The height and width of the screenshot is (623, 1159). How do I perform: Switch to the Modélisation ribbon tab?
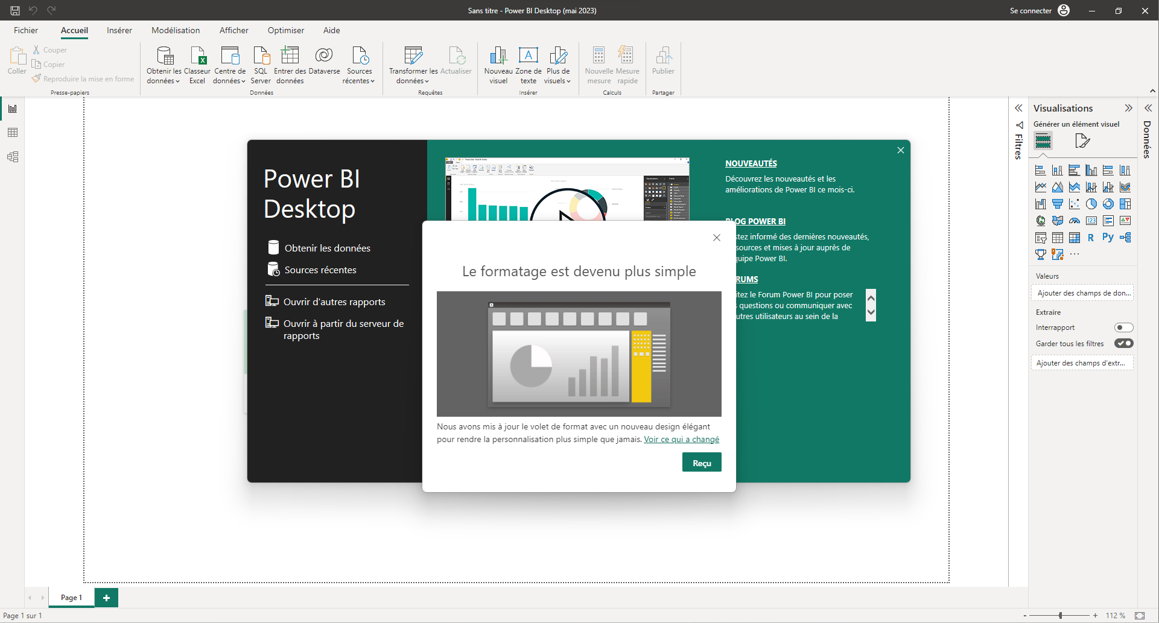176,30
